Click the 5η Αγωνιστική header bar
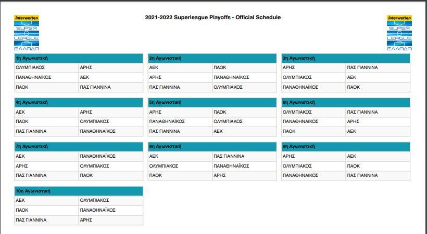This screenshot has width=427, height=234. (212, 102)
